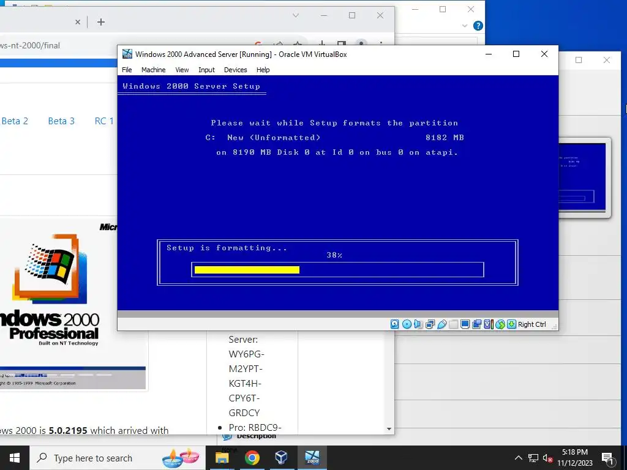Click the VM preview thumbnail in VirtualBox Manager
627x470 pixels.
(582, 177)
